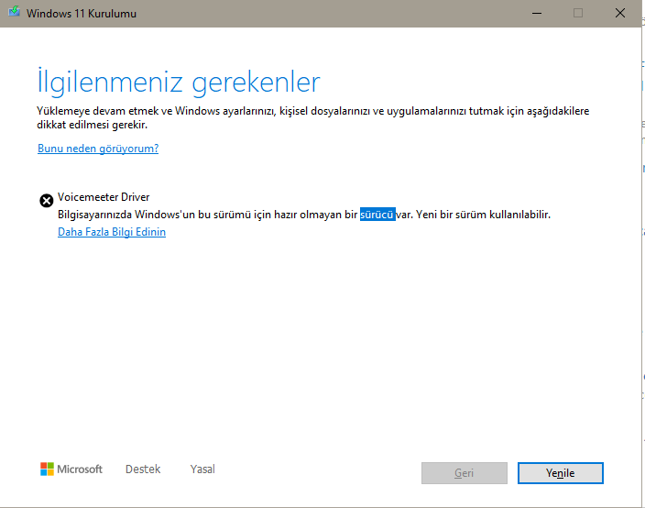Click the 'İlgilenmeniz gerekenler' heading
This screenshot has width=645, height=508.
(179, 82)
